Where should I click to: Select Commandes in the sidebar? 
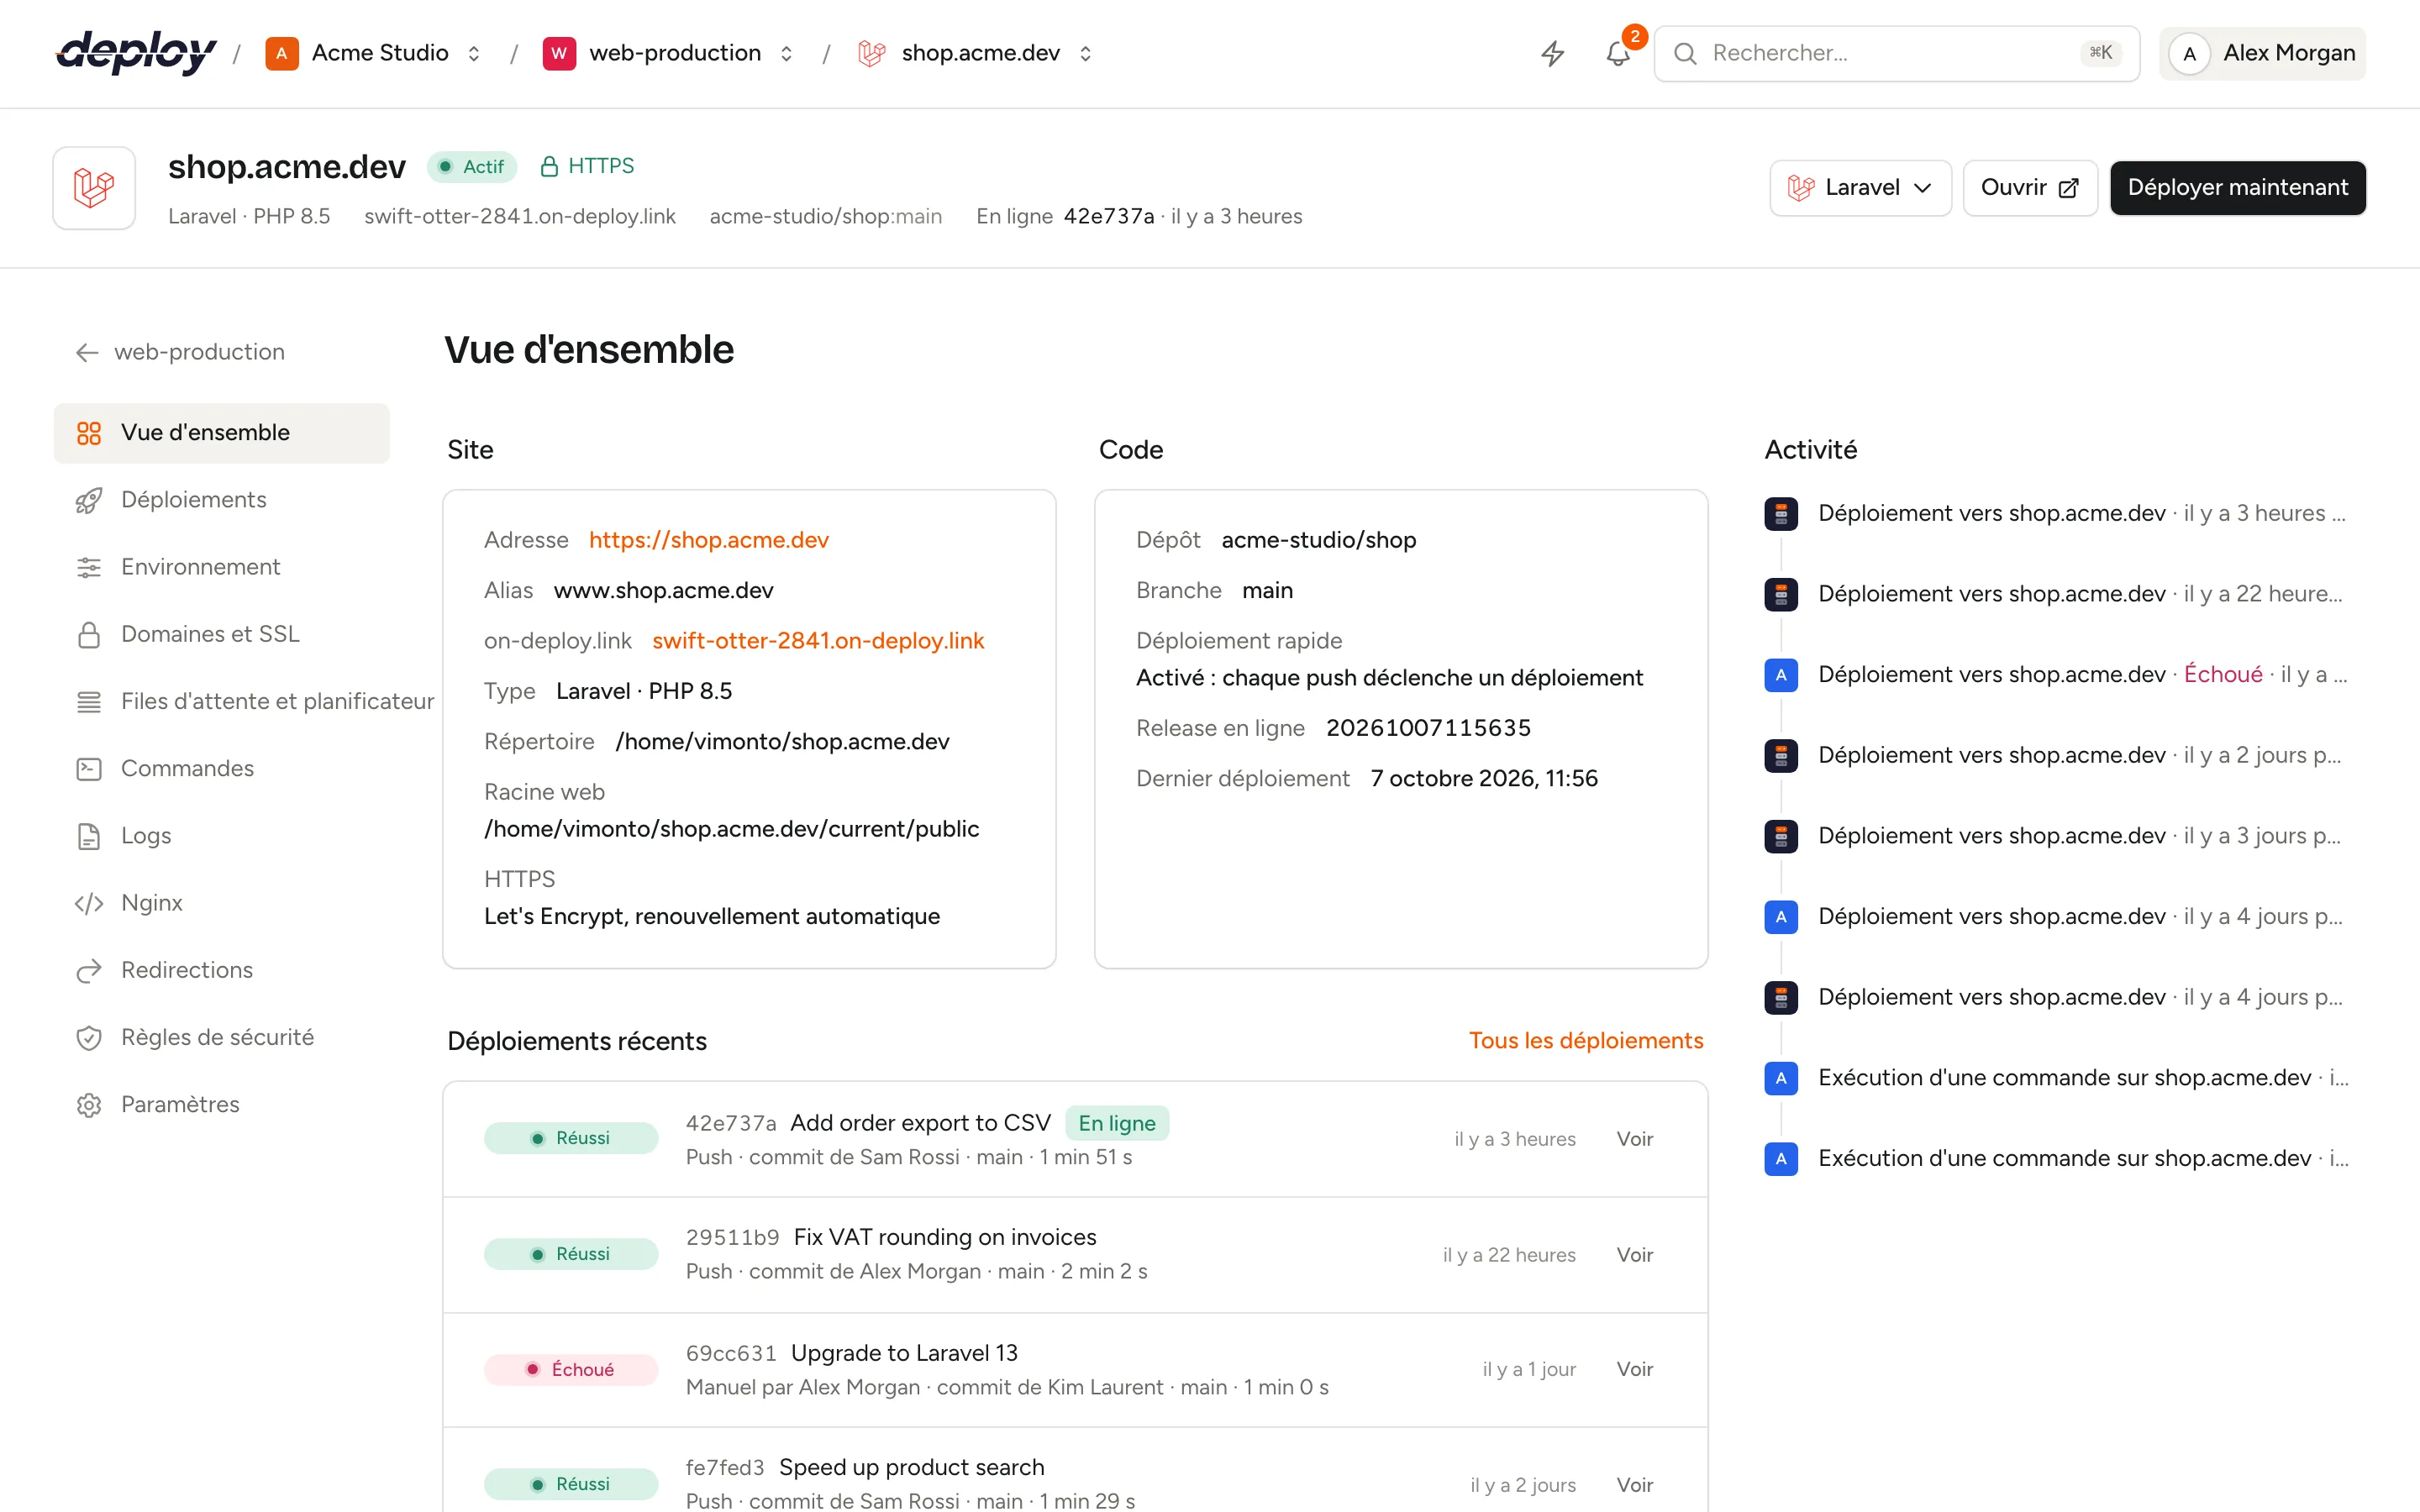tap(221, 768)
